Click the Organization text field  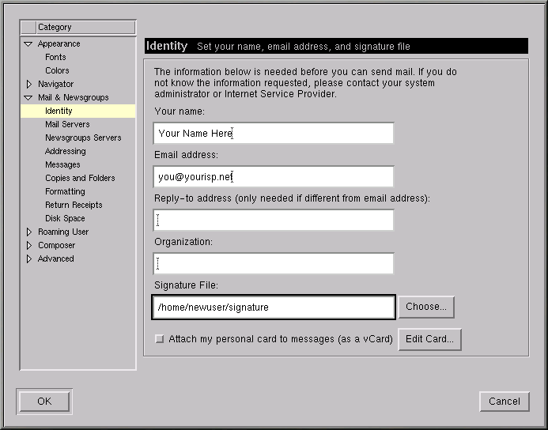(274, 264)
